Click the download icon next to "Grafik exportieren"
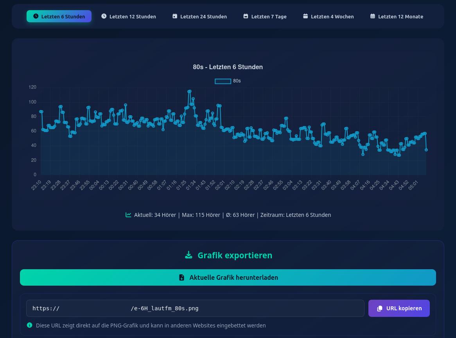Screen dimensions: 456x338 coord(189,255)
